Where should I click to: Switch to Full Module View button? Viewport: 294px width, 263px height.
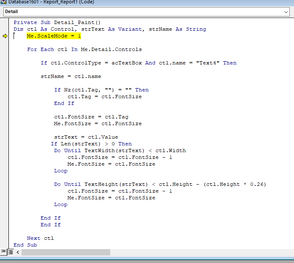pyautogui.click(x=11, y=252)
